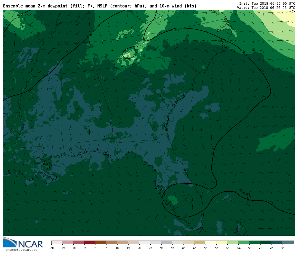
Task: Click the NCAR logo
Action: pyautogui.click(x=23, y=242)
